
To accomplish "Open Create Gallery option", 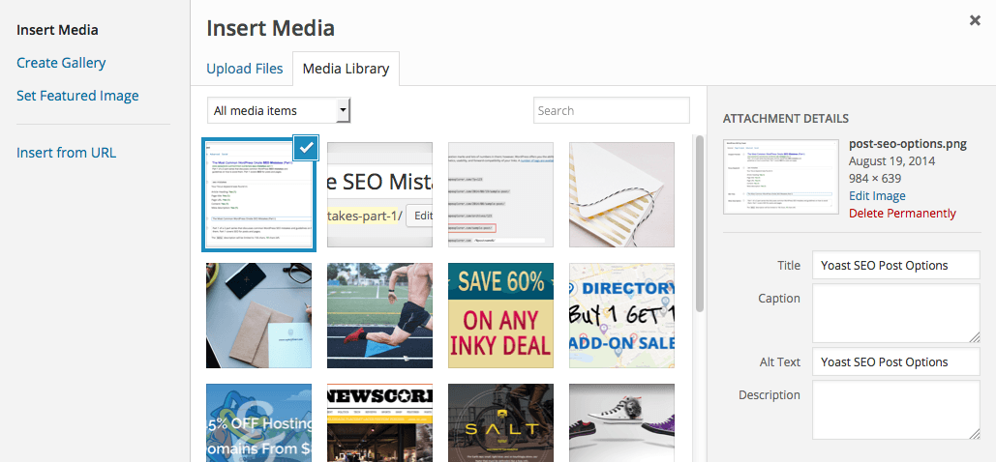I will pos(61,63).
